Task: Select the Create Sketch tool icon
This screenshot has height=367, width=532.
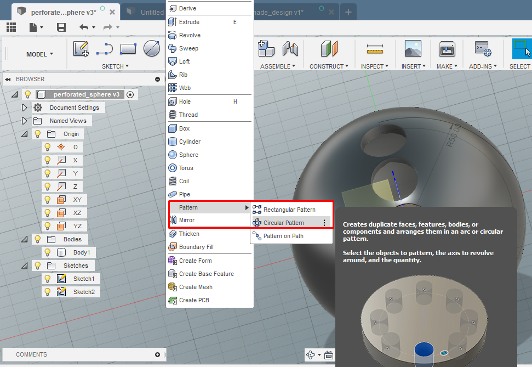Action: [x=81, y=49]
